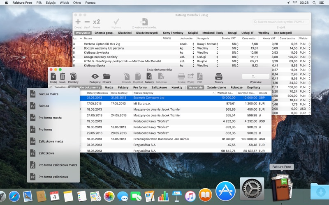Image resolution: width=329 pixels, height=205 pixels.
Task: Click the Wybierz checkmark icon in catalog window
Action: [x=116, y=22]
